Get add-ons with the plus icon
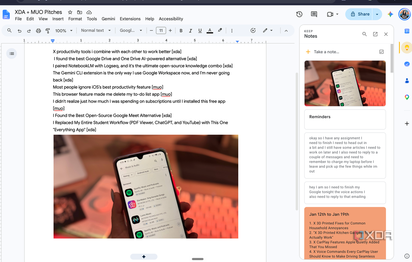 coord(407,124)
